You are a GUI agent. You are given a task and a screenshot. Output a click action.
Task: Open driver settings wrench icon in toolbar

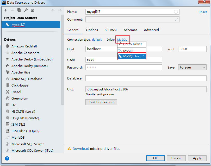(x=26, y=10)
